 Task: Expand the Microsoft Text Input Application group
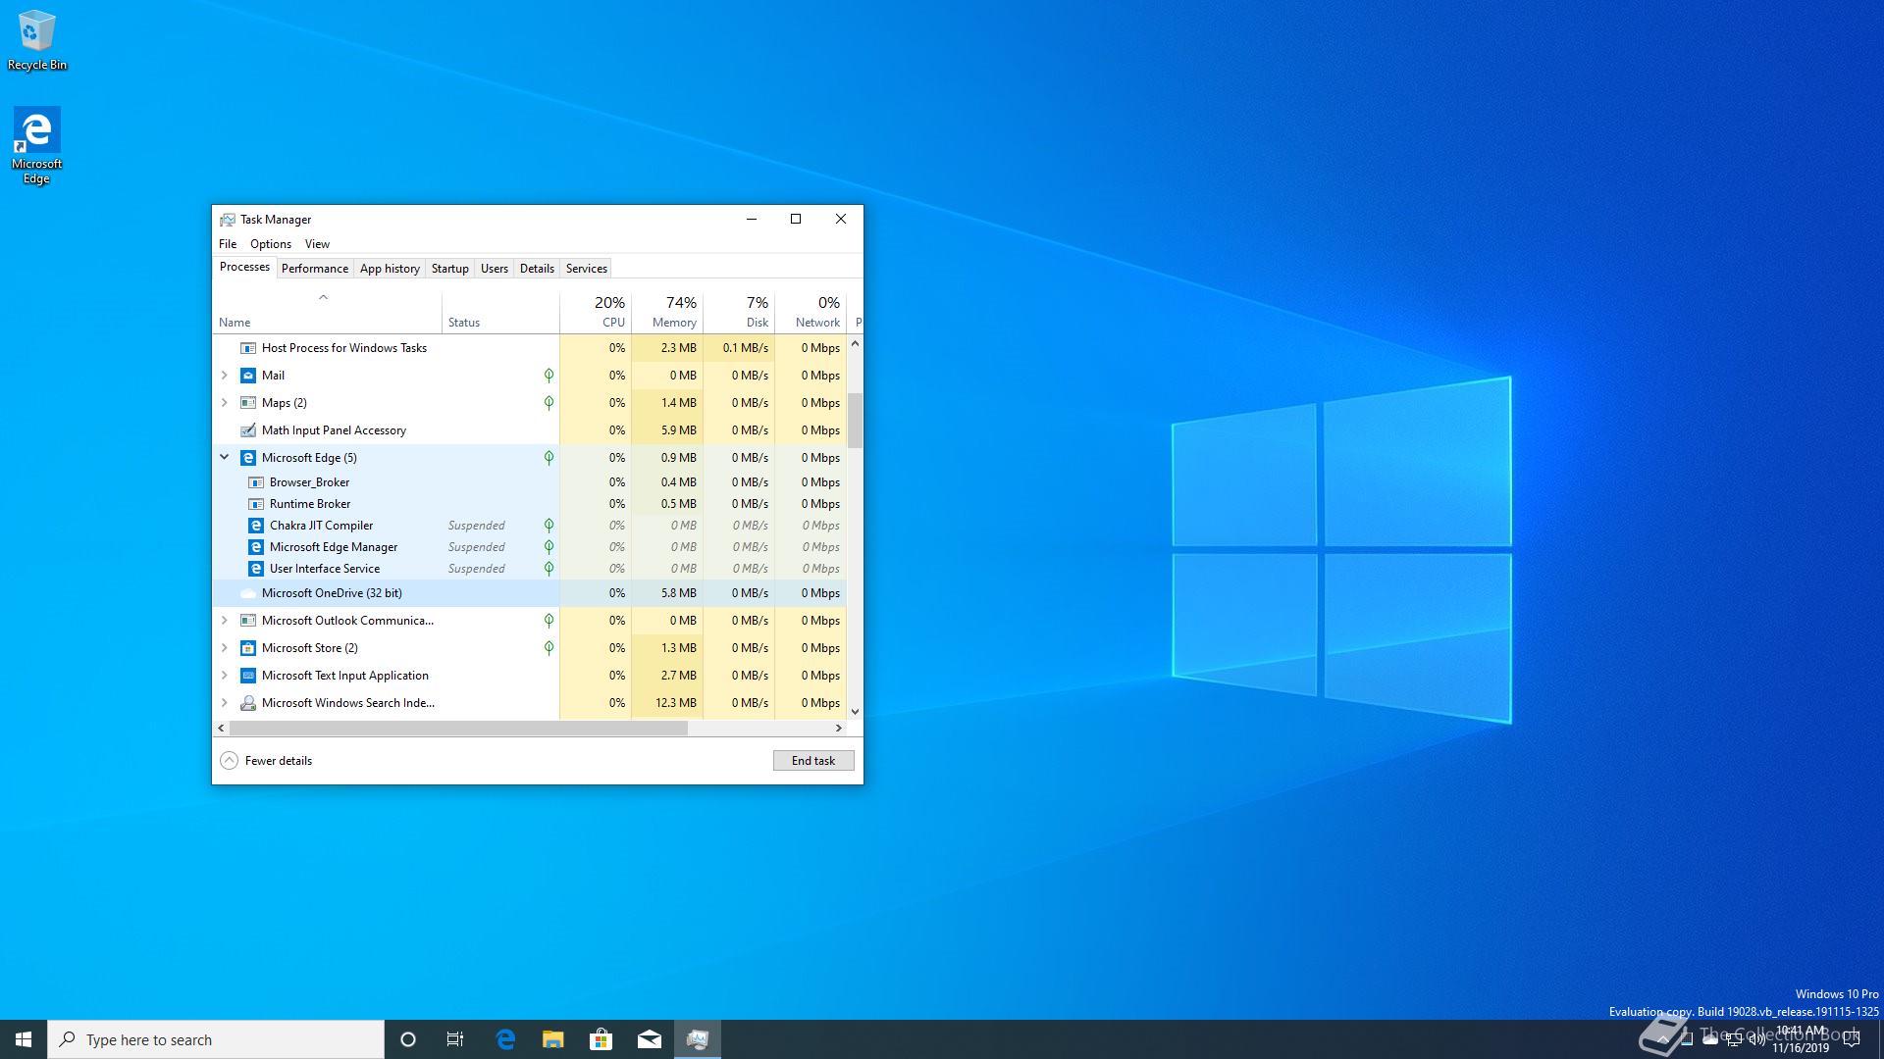224,676
